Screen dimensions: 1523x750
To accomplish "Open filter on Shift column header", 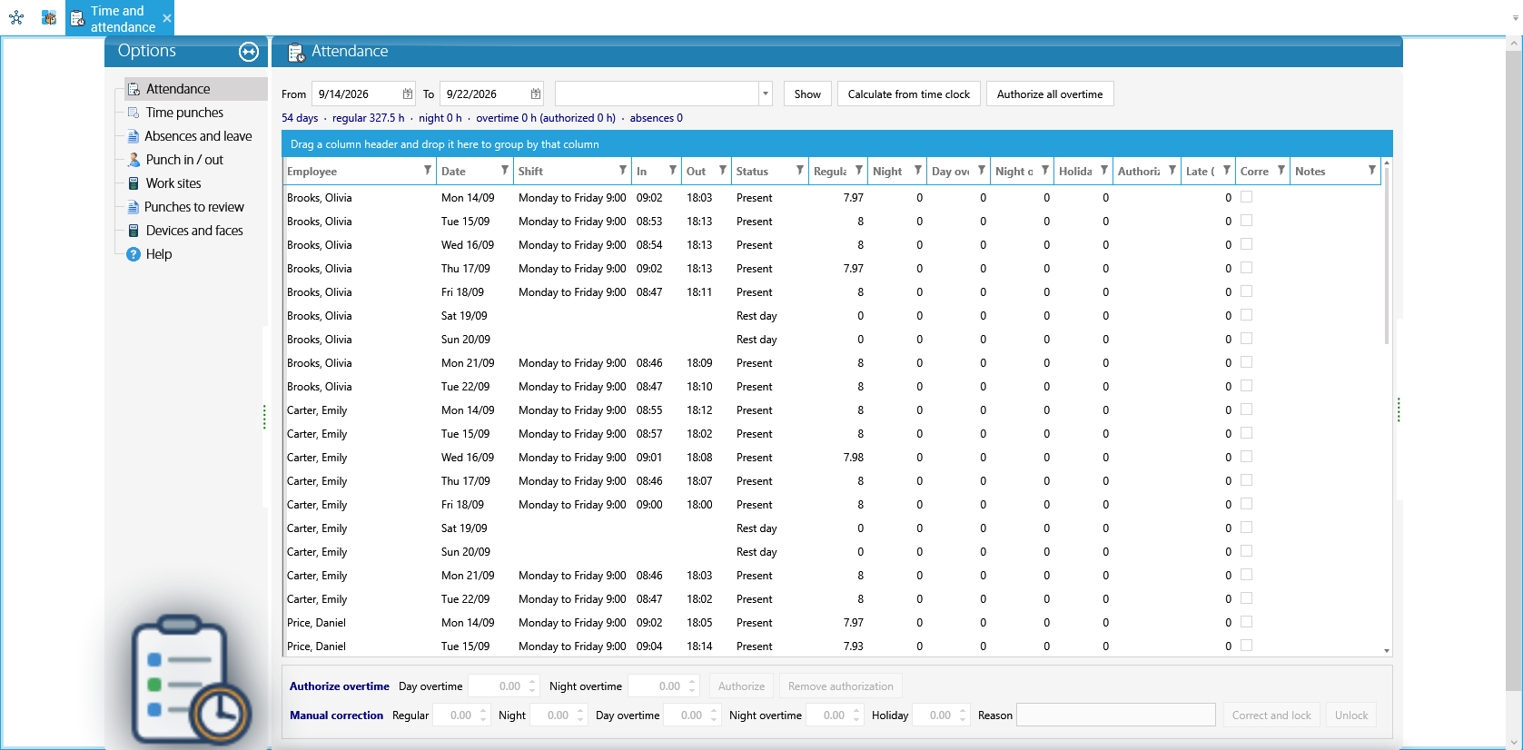I will pyautogui.click(x=623, y=171).
